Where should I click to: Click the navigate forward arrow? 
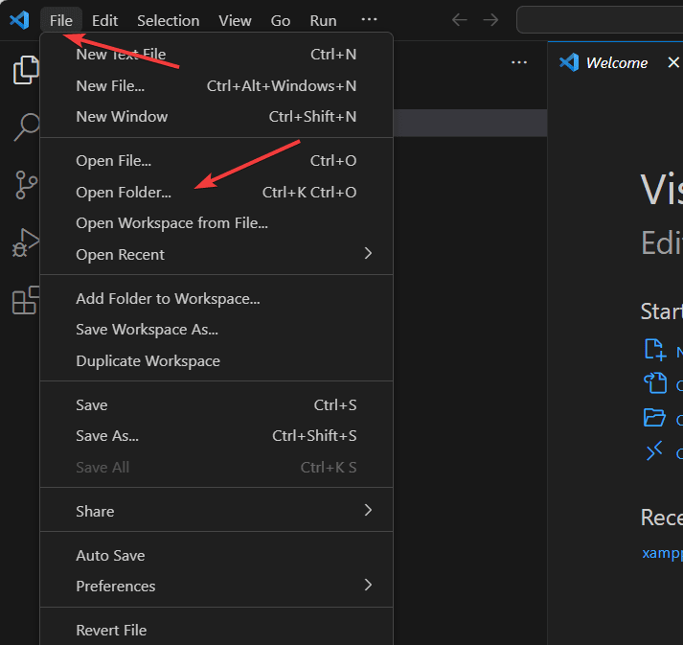click(x=490, y=20)
